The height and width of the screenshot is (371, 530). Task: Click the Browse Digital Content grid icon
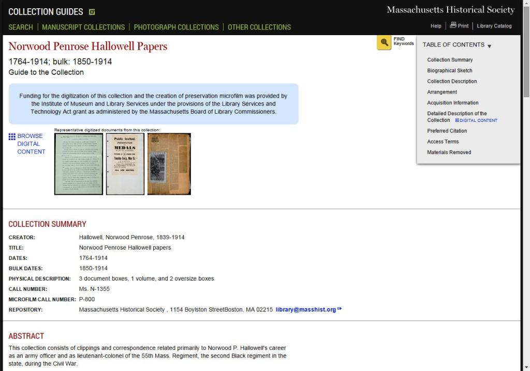[12, 136]
